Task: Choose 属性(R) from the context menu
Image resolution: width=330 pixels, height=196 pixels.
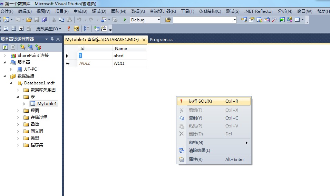Action: pyautogui.click(x=214, y=159)
